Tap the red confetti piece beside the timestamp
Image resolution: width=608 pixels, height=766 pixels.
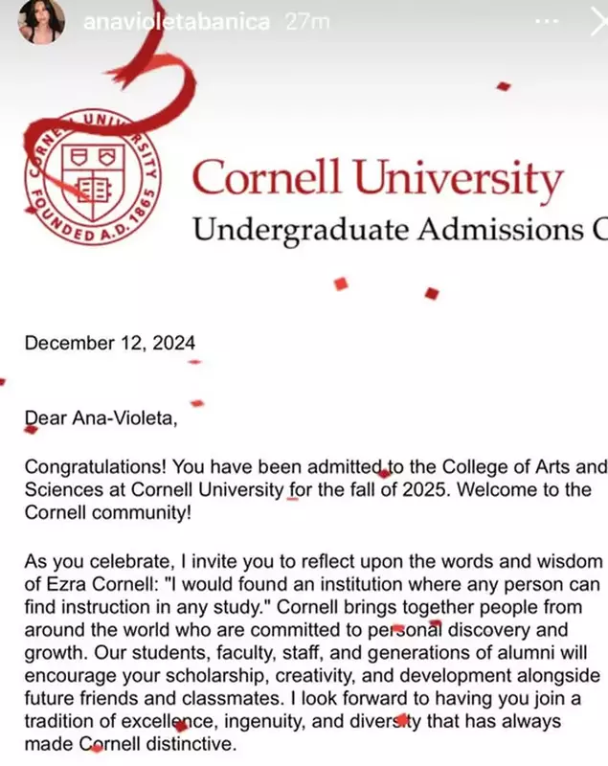pyautogui.click(x=504, y=86)
